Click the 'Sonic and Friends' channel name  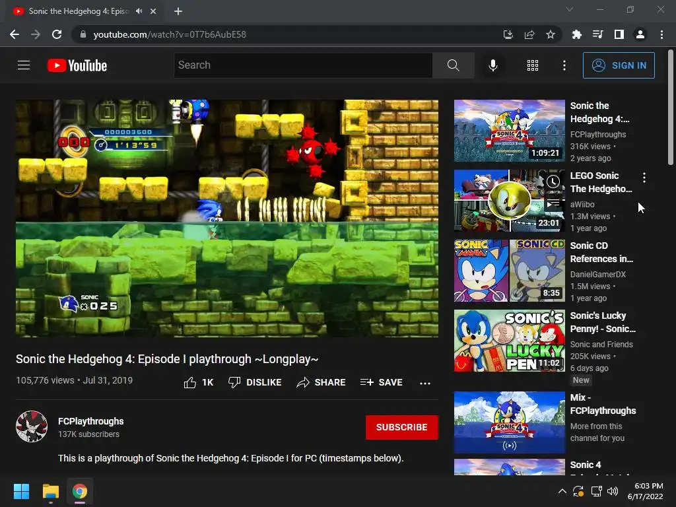pyautogui.click(x=601, y=344)
